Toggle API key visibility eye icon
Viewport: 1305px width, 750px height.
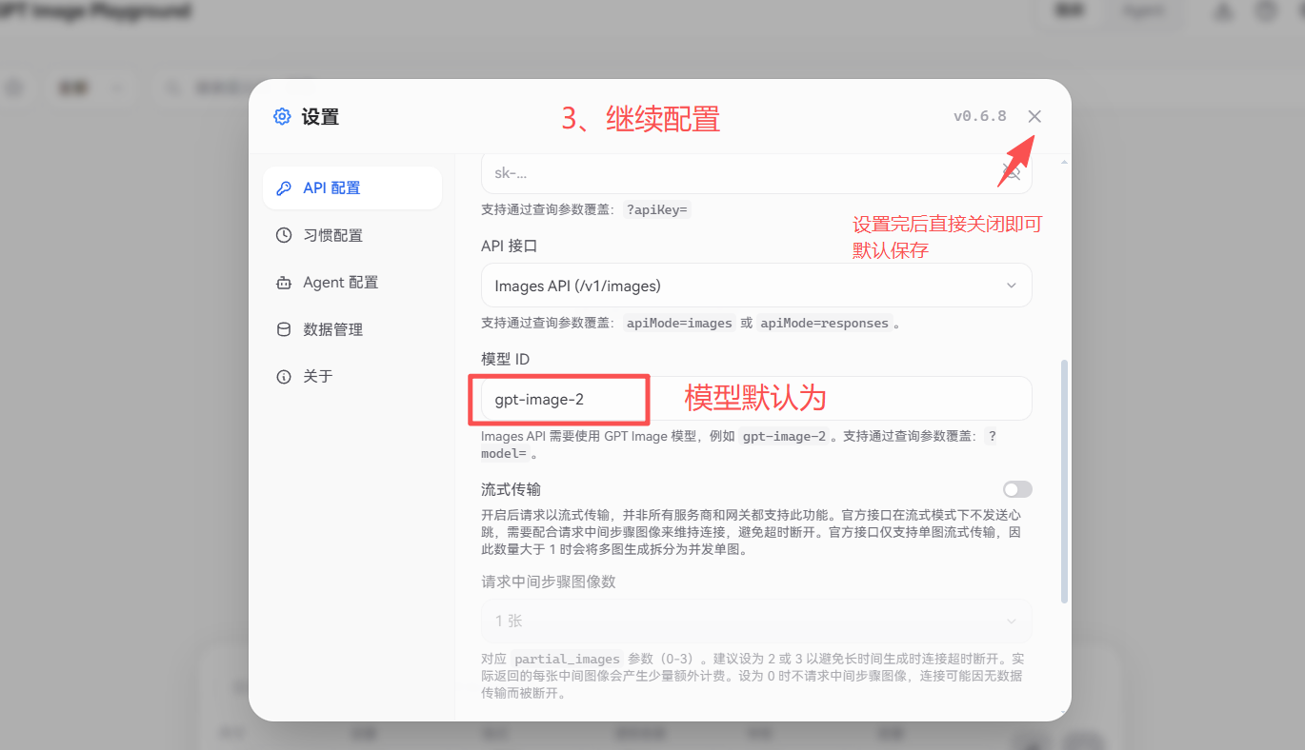[1010, 173]
